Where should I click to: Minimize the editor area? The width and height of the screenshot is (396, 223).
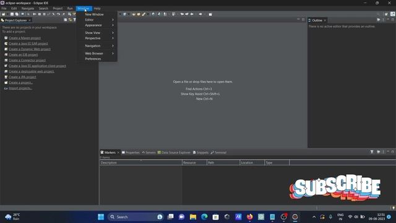(298, 19)
